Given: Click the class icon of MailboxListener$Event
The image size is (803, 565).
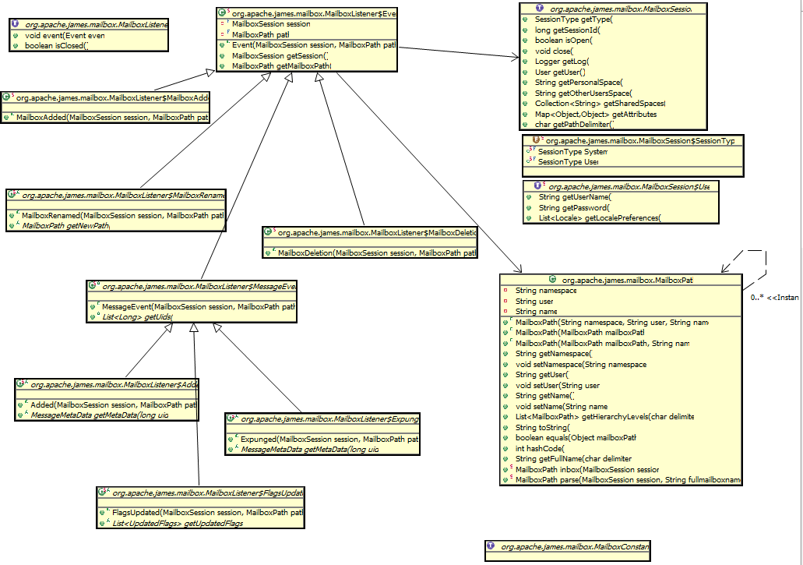Looking at the screenshot, I should [x=223, y=13].
